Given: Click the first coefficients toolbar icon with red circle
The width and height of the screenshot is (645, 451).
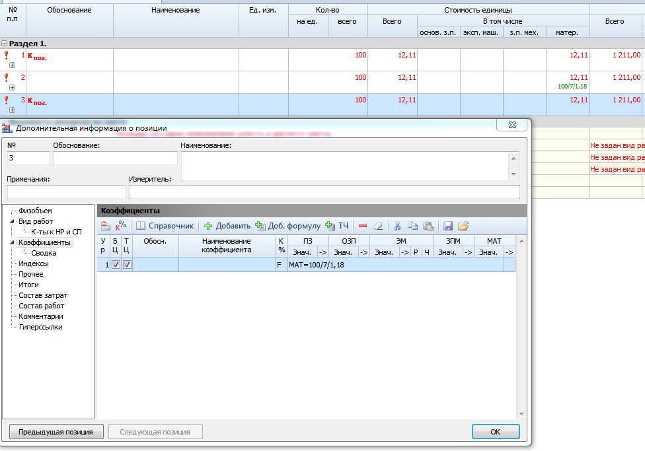Looking at the screenshot, I should 106,226.
